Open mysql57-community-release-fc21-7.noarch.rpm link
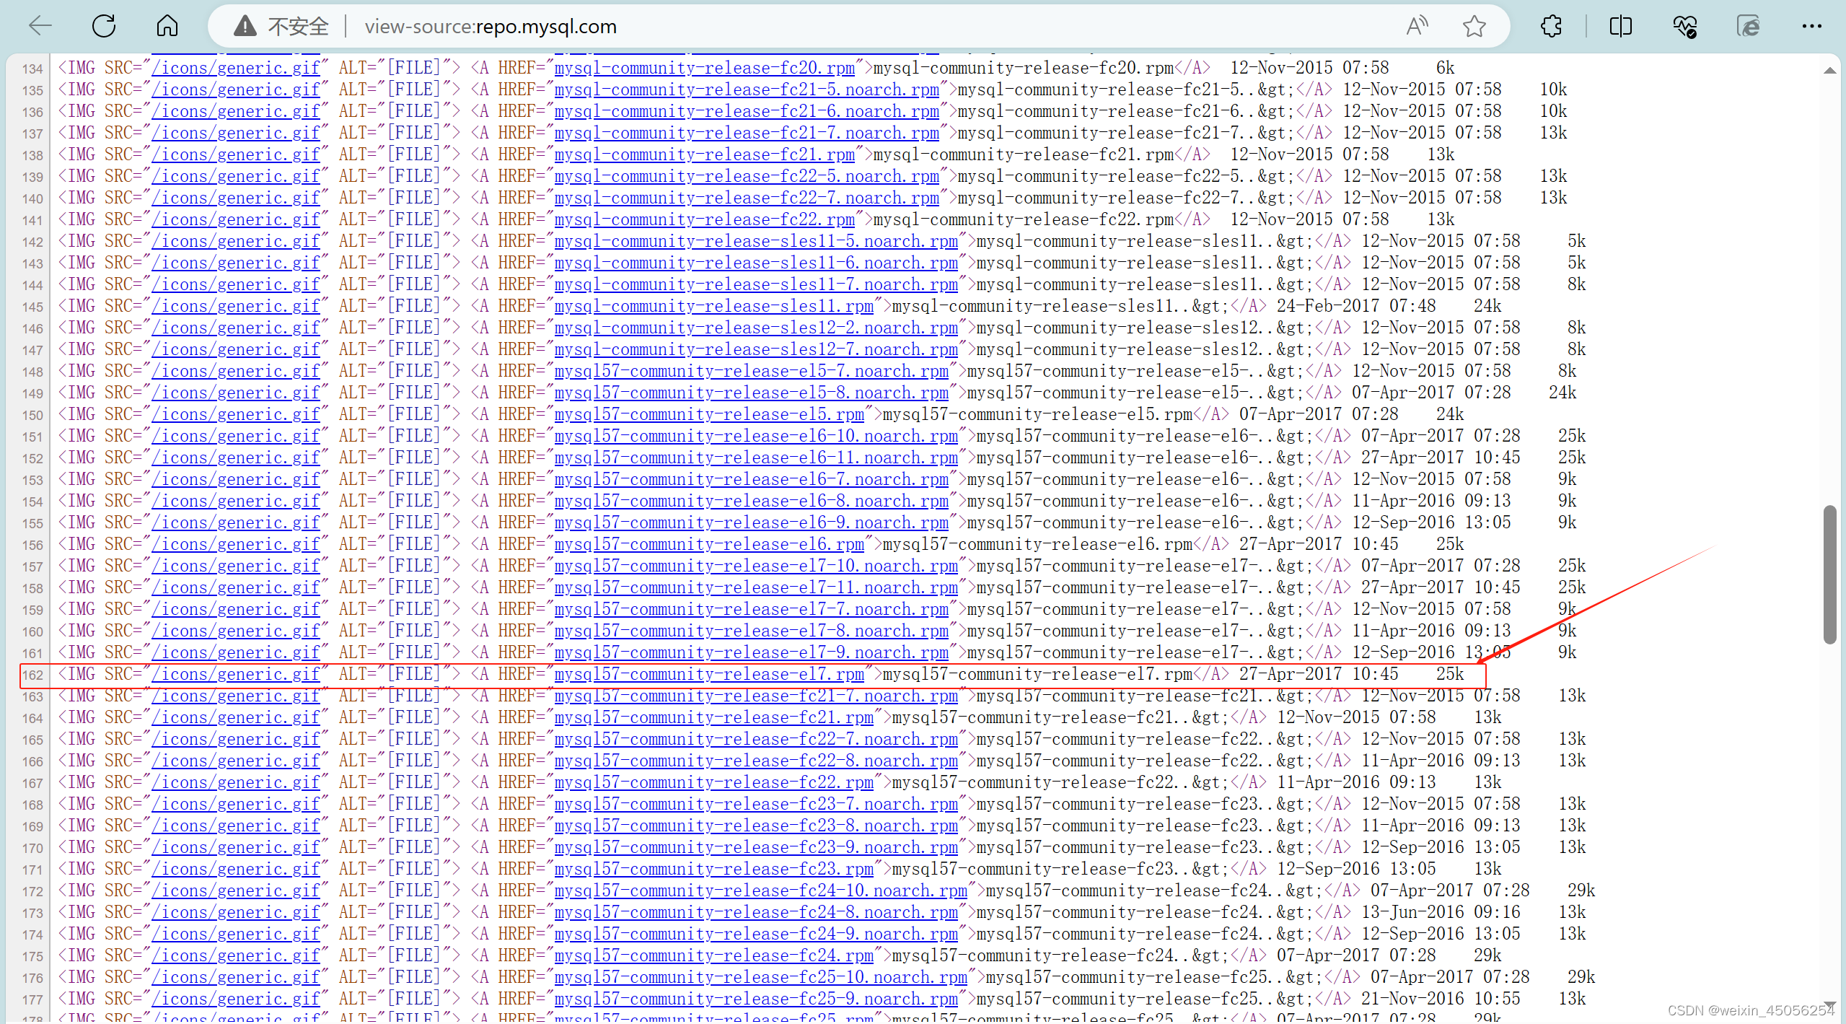 point(755,696)
